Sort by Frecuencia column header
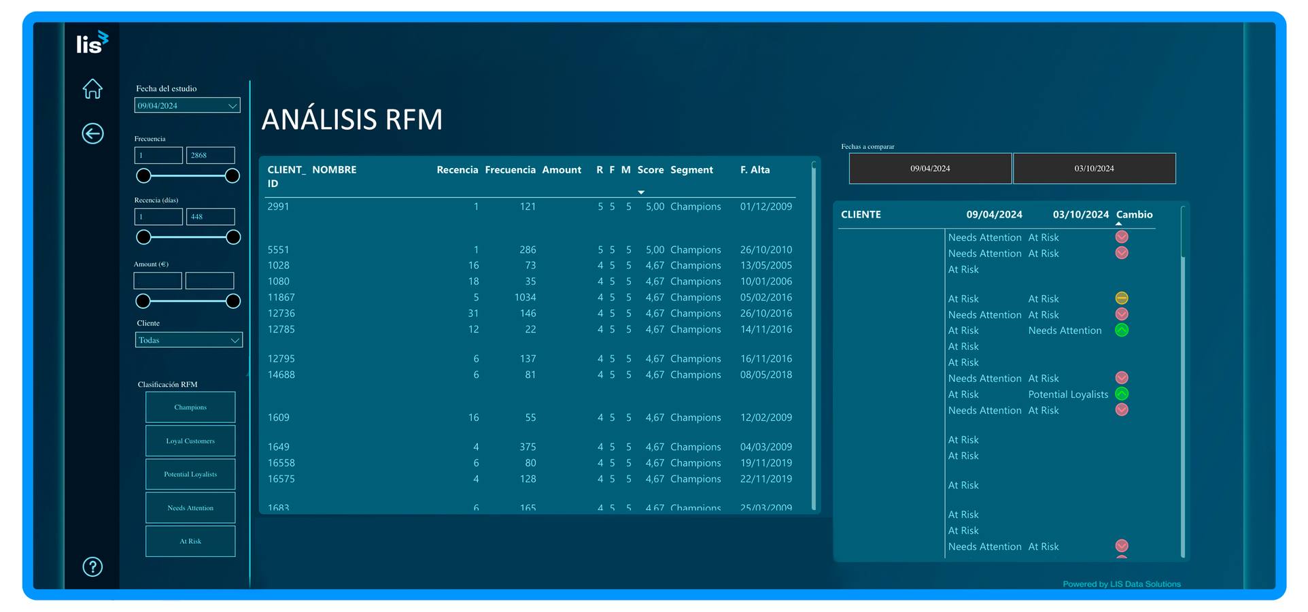1308x612 pixels. click(510, 169)
